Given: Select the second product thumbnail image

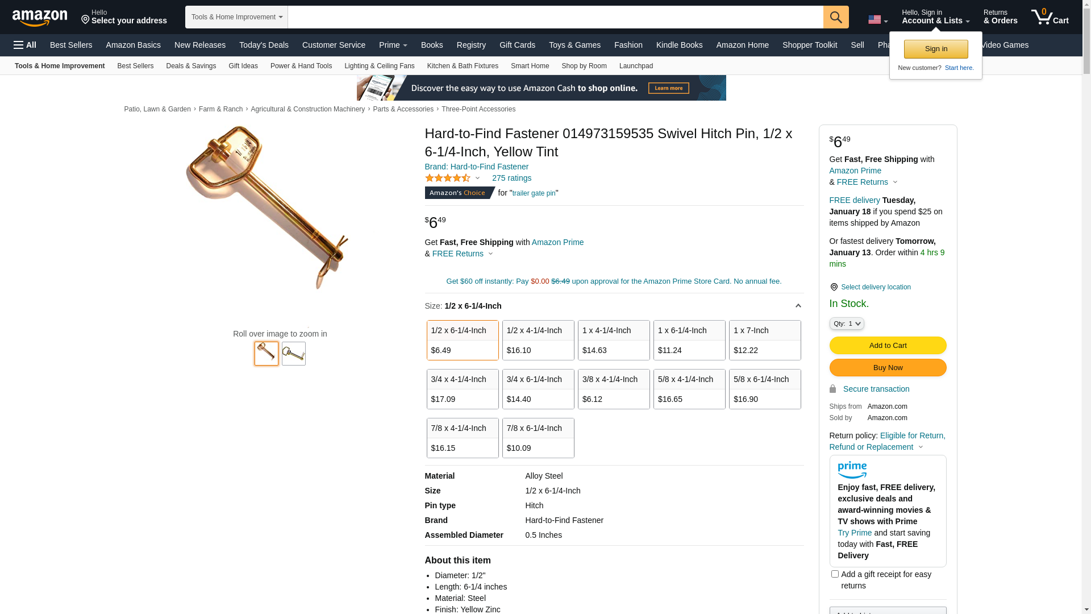Looking at the screenshot, I should [x=294, y=354].
